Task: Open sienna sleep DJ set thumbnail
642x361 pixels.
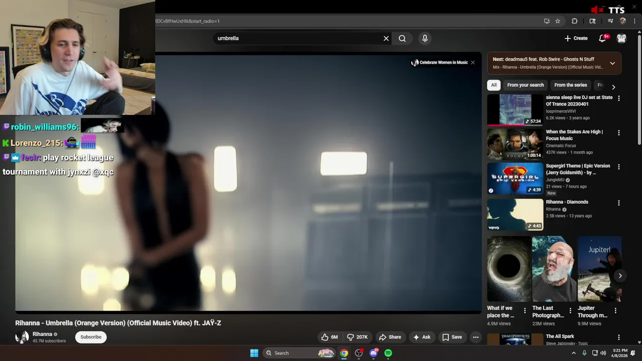Action: click(515, 110)
